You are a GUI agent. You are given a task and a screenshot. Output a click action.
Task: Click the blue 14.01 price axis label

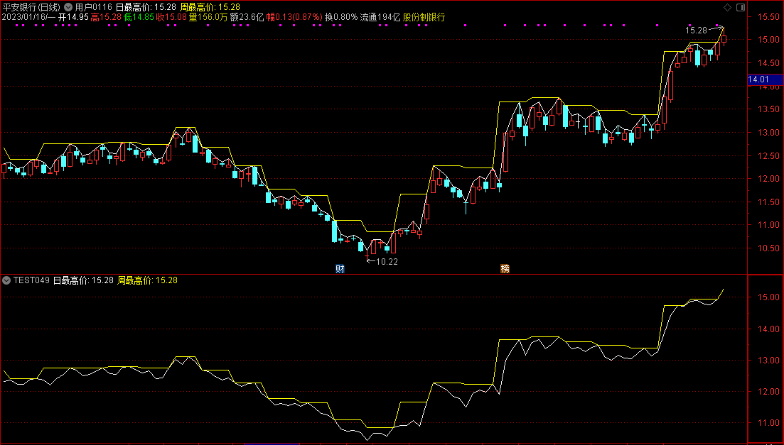759,80
